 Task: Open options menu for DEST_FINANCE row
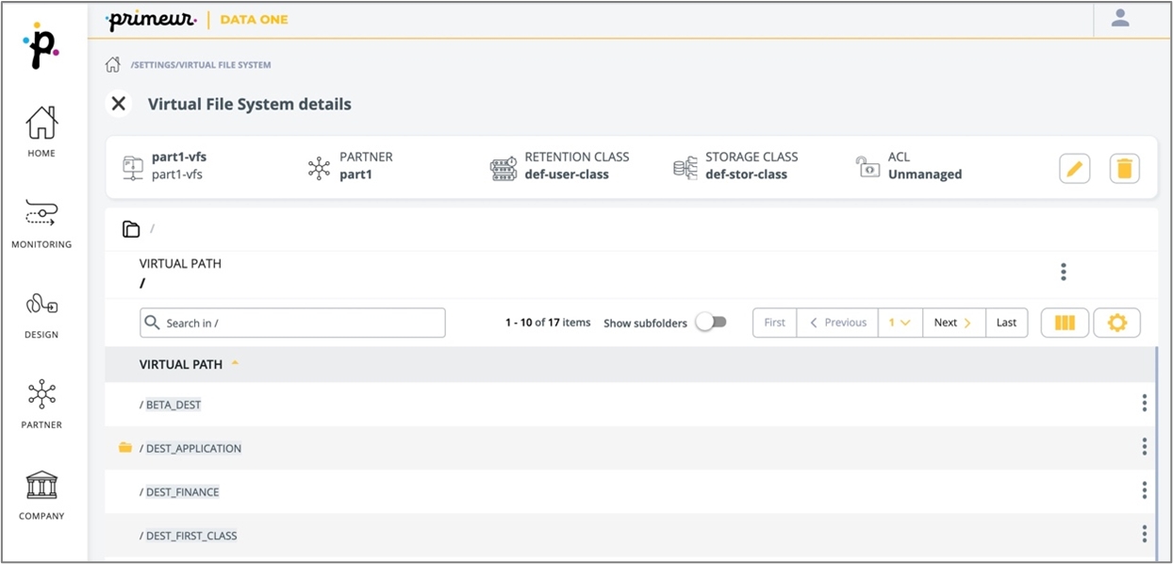tap(1144, 490)
